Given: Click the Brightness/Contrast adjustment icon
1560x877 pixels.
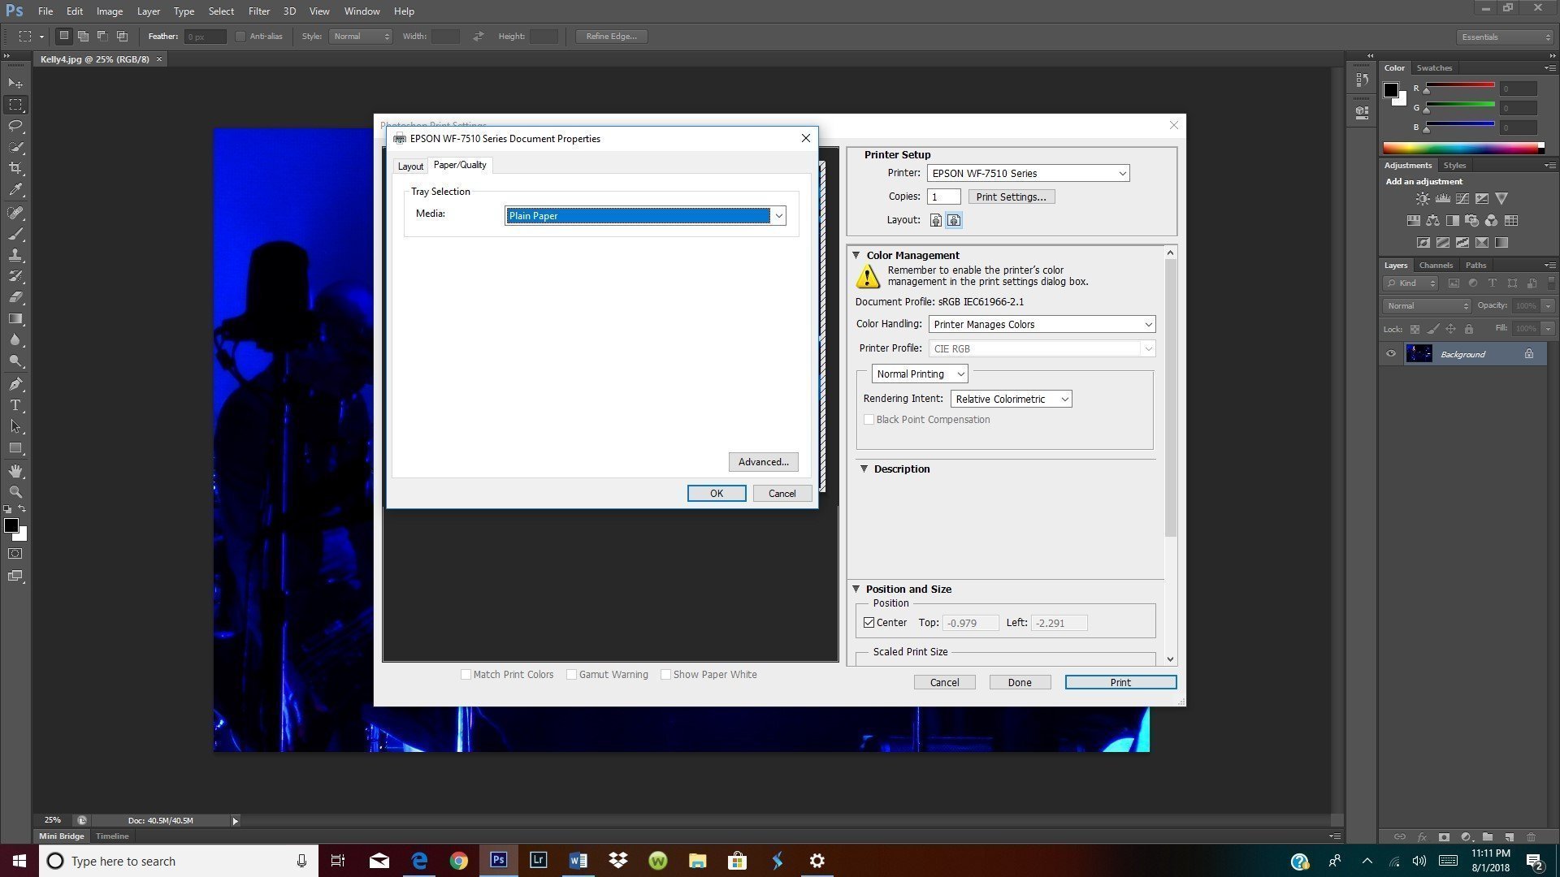Looking at the screenshot, I should 1423,198.
